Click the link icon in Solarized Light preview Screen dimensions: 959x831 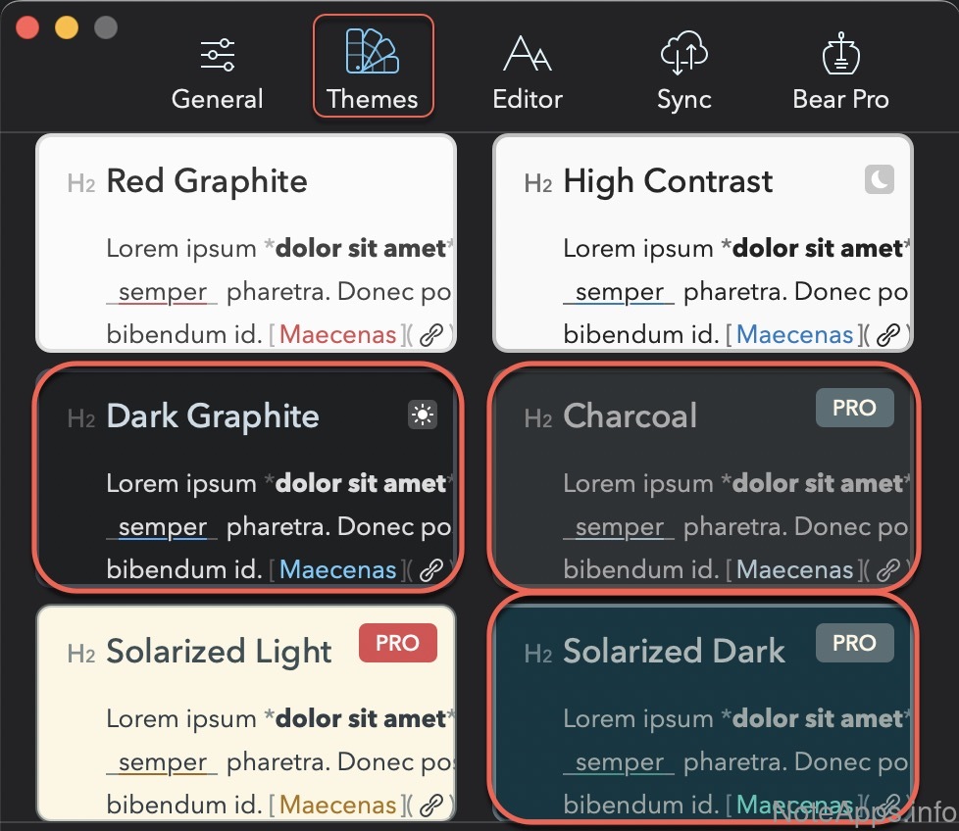[430, 806]
